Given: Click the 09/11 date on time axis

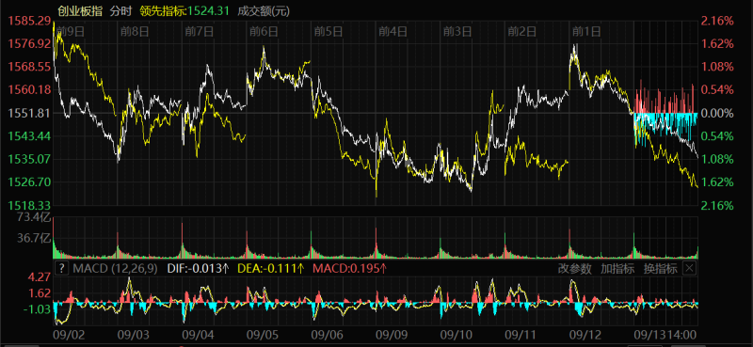Looking at the screenshot, I should coord(520,334).
